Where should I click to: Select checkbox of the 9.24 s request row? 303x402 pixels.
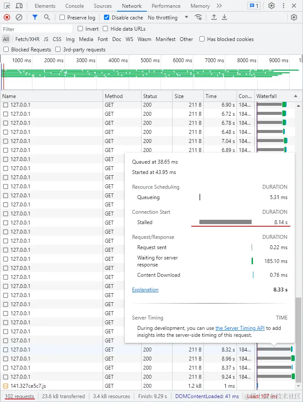(x=6, y=377)
